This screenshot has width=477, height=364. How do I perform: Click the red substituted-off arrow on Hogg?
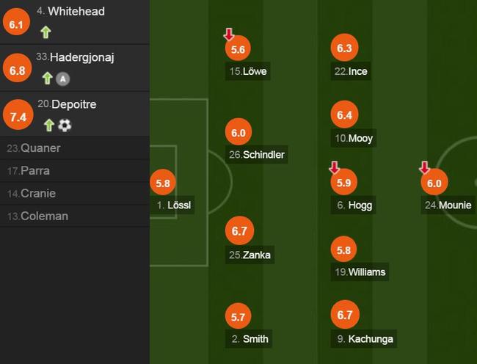(335, 167)
